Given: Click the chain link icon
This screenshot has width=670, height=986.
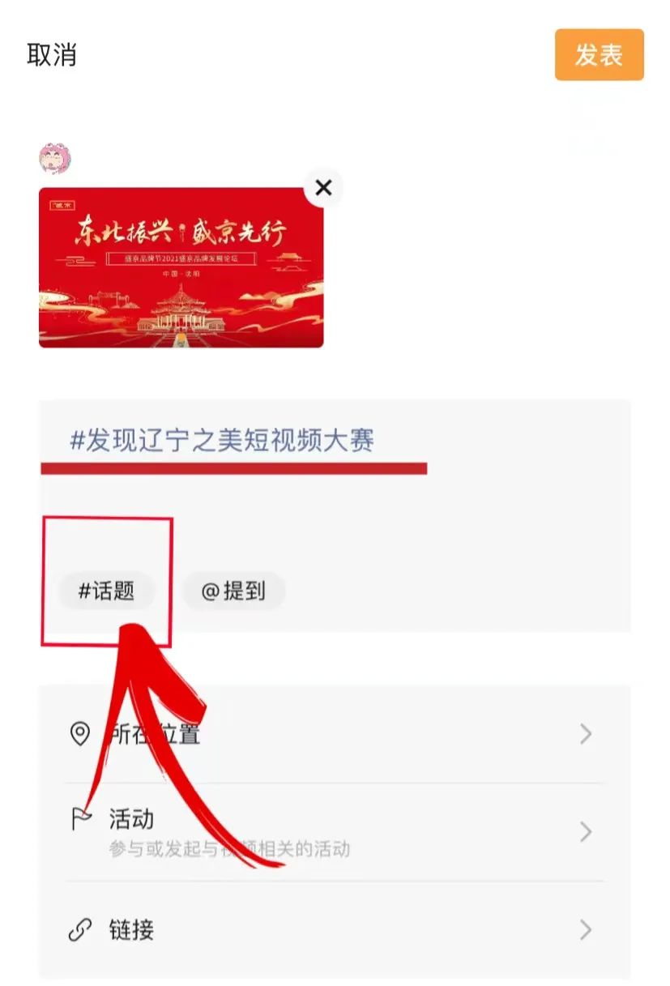Looking at the screenshot, I should pos(79,930).
